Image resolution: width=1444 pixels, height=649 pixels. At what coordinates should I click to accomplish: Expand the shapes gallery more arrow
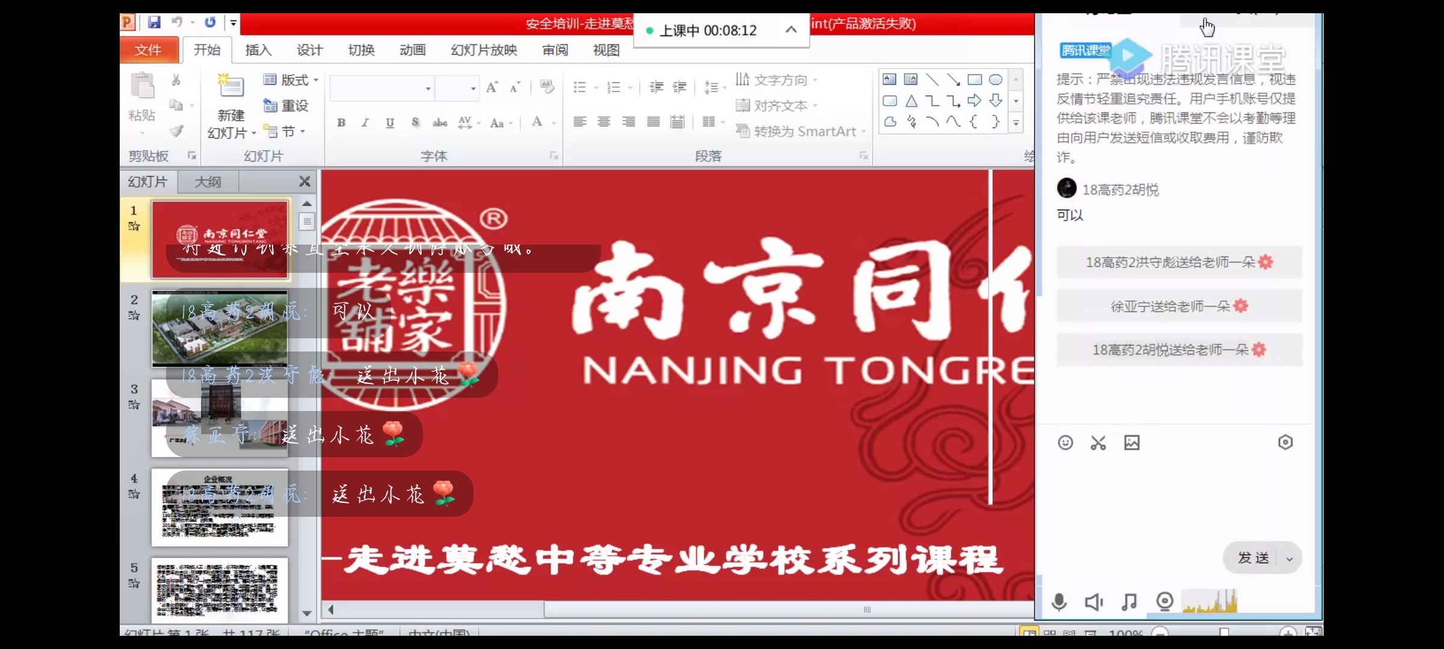pos(1016,123)
